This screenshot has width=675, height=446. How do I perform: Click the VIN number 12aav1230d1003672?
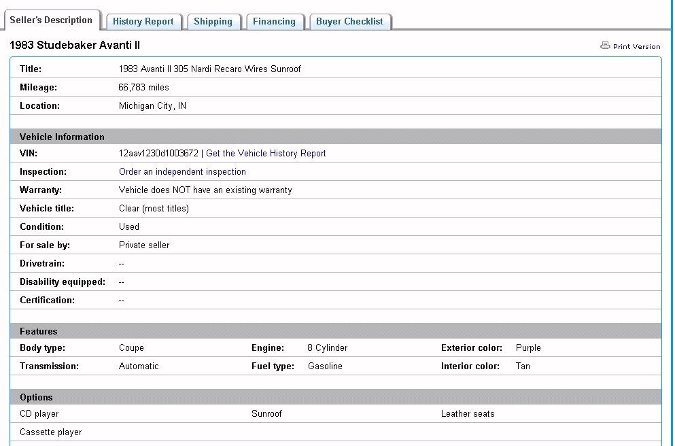[158, 154]
